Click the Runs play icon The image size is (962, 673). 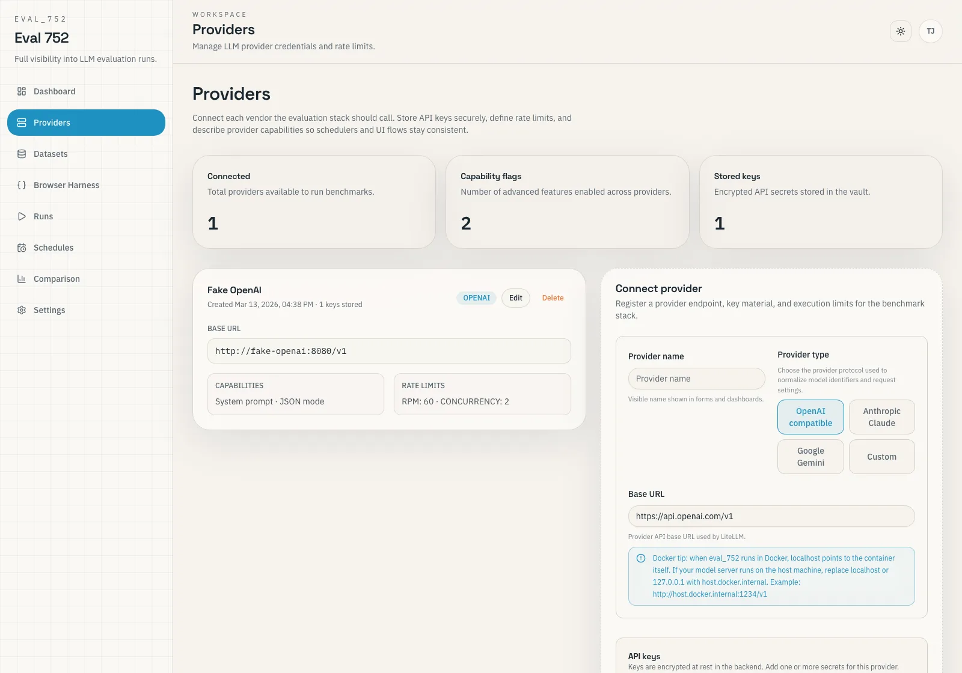click(x=22, y=216)
